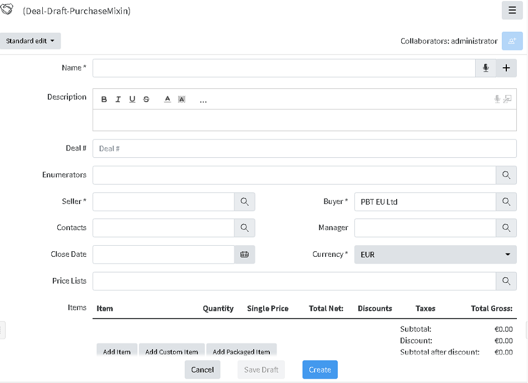Click the plus button beside Name

pyautogui.click(x=506, y=68)
